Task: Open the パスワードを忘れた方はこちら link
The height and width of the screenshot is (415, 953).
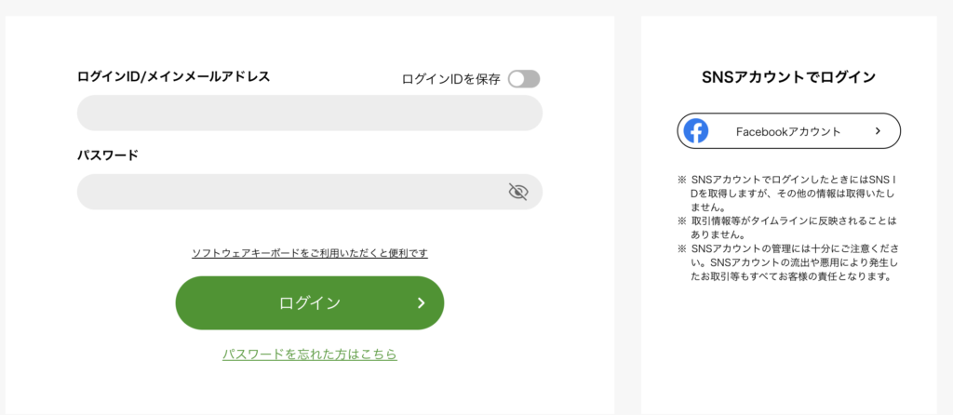Action: (x=309, y=354)
